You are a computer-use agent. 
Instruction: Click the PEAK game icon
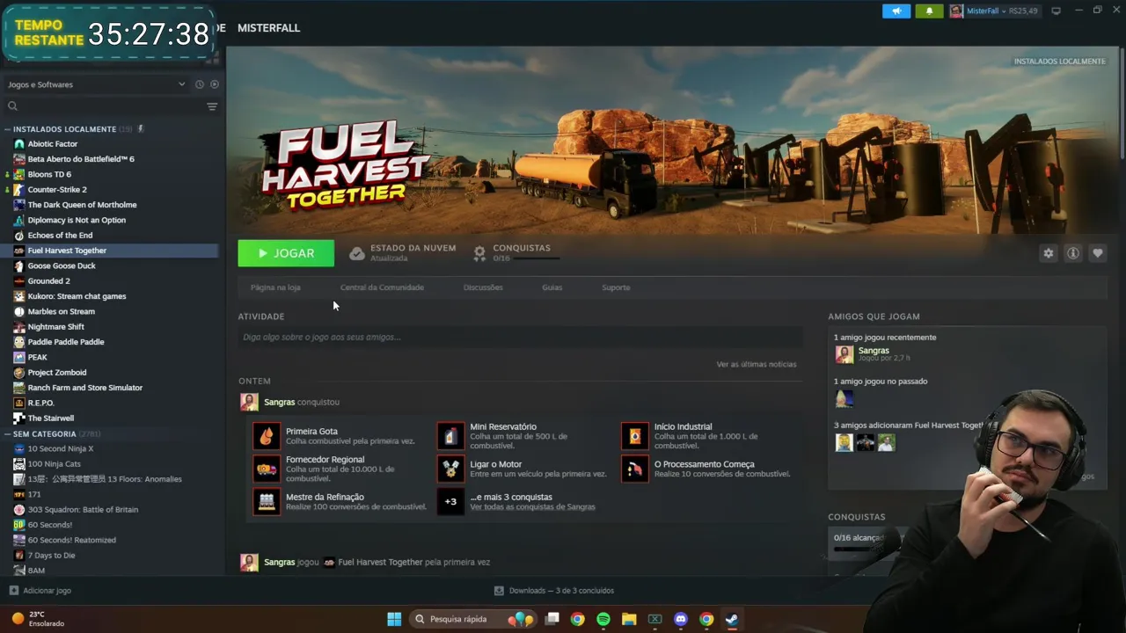point(19,357)
